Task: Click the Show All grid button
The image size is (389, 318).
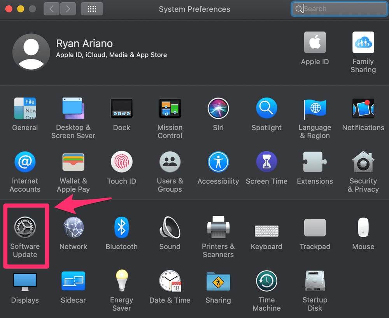Action: 92,9
